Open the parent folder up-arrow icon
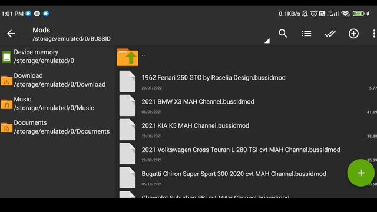377x212 pixels. tap(127, 57)
